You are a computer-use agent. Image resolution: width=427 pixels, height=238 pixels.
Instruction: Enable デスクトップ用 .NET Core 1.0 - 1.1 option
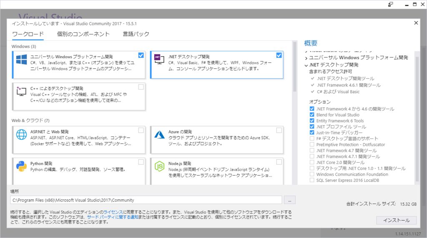(312, 168)
